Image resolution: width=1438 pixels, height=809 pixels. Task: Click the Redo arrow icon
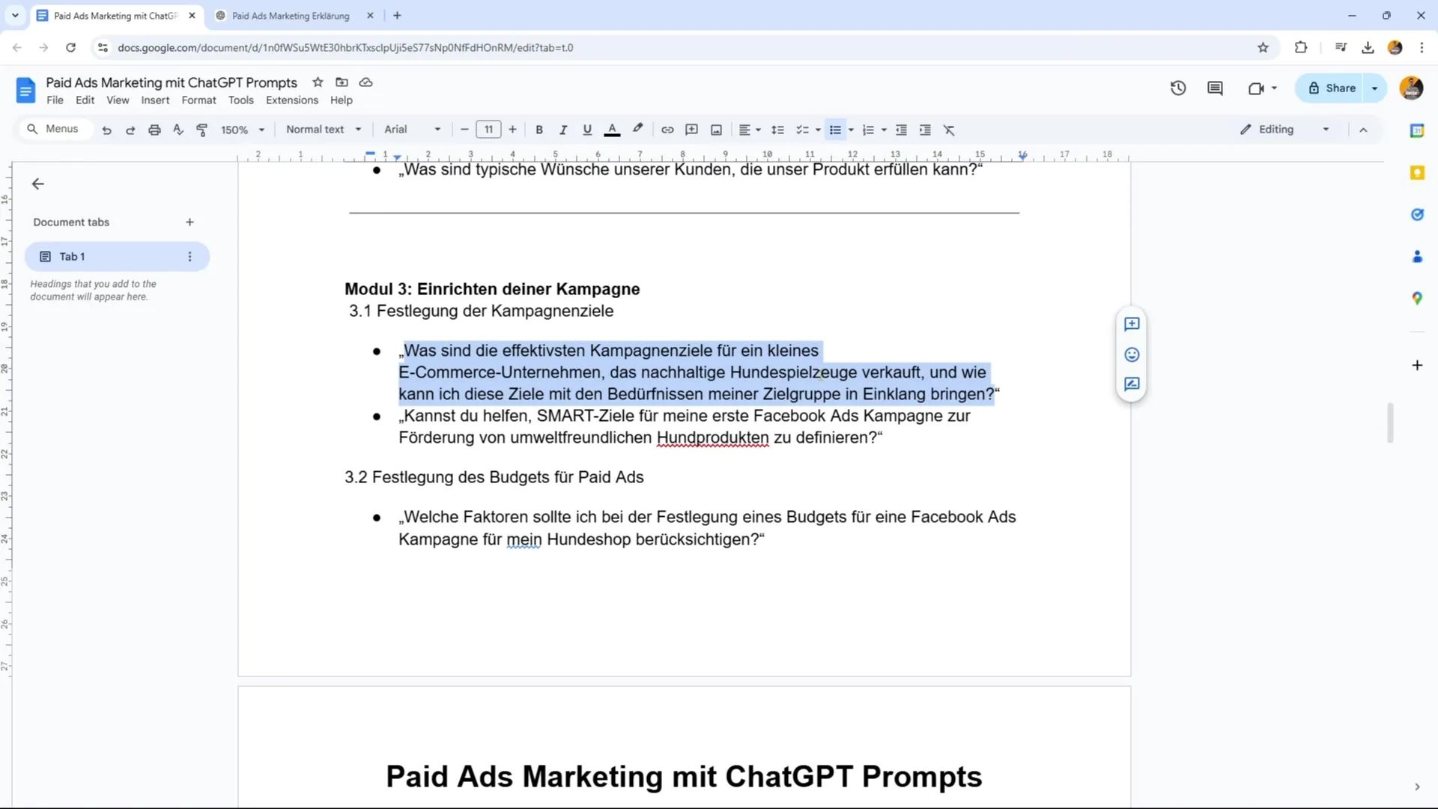pos(130,130)
